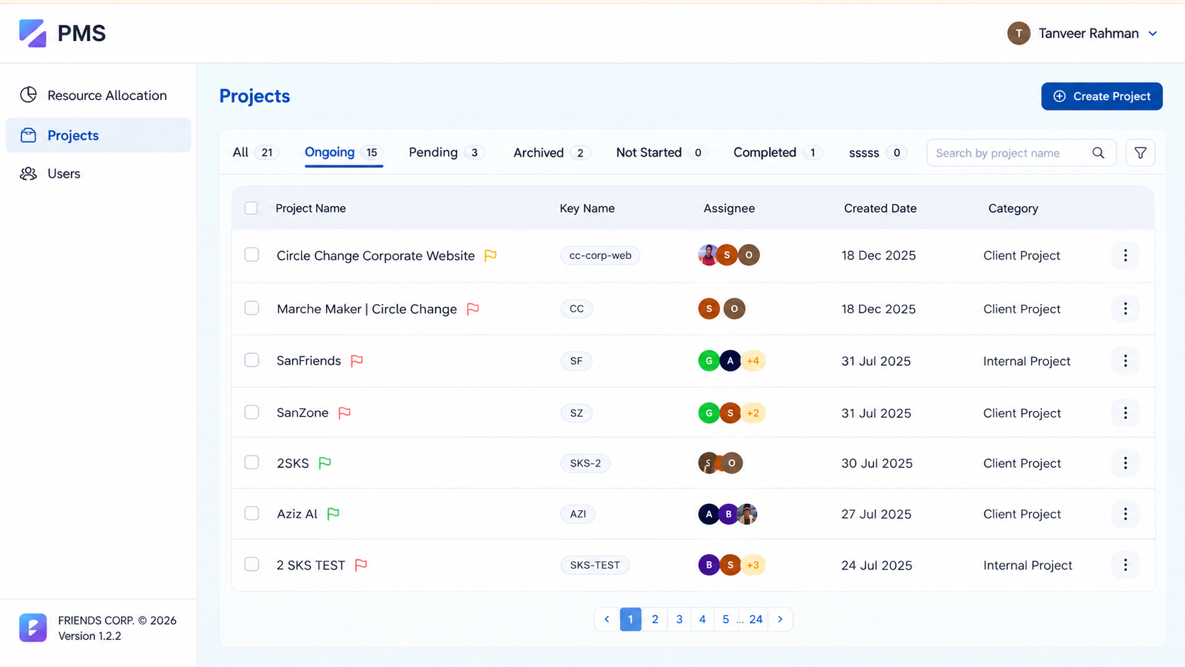Click the Create Project button
1185x667 pixels.
pyautogui.click(x=1102, y=96)
